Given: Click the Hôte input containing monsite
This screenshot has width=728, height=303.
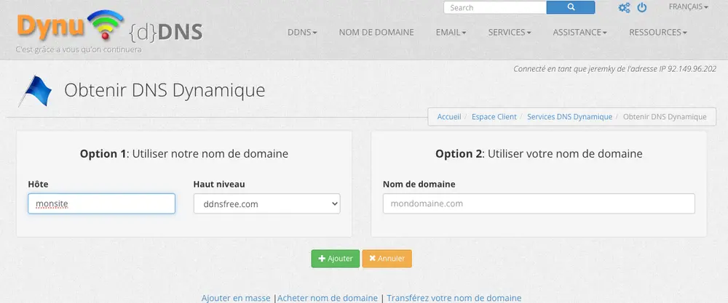Looking at the screenshot, I should tap(101, 203).
